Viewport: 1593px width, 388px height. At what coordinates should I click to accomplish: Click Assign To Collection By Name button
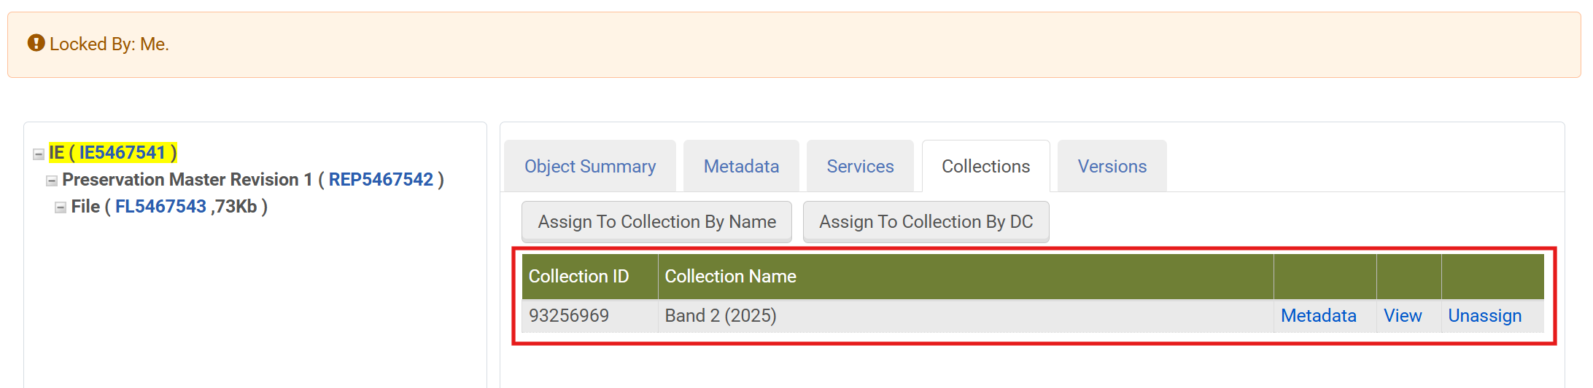tap(656, 222)
